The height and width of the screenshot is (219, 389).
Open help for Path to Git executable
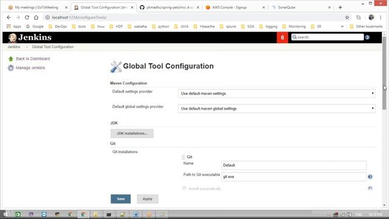[370, 177]
